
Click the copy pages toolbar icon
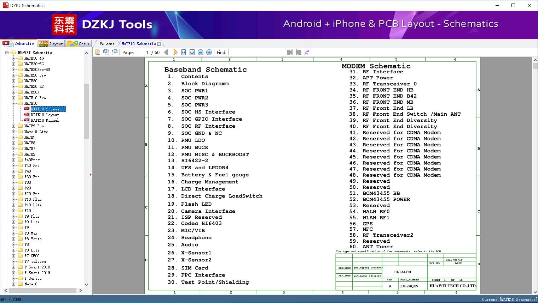[x=97, y=52]
